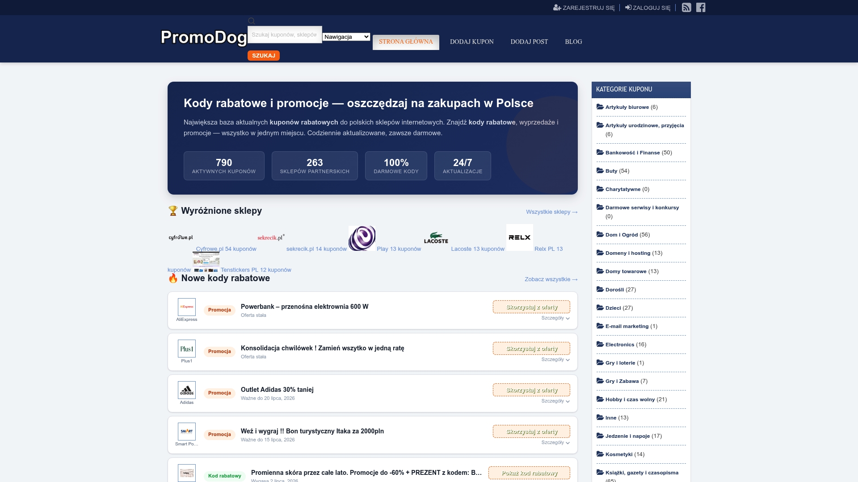Screen dimensions: 858x482
Task: Click the magnifier search icon
Action: pyautogui.click(x=252, y=21)
